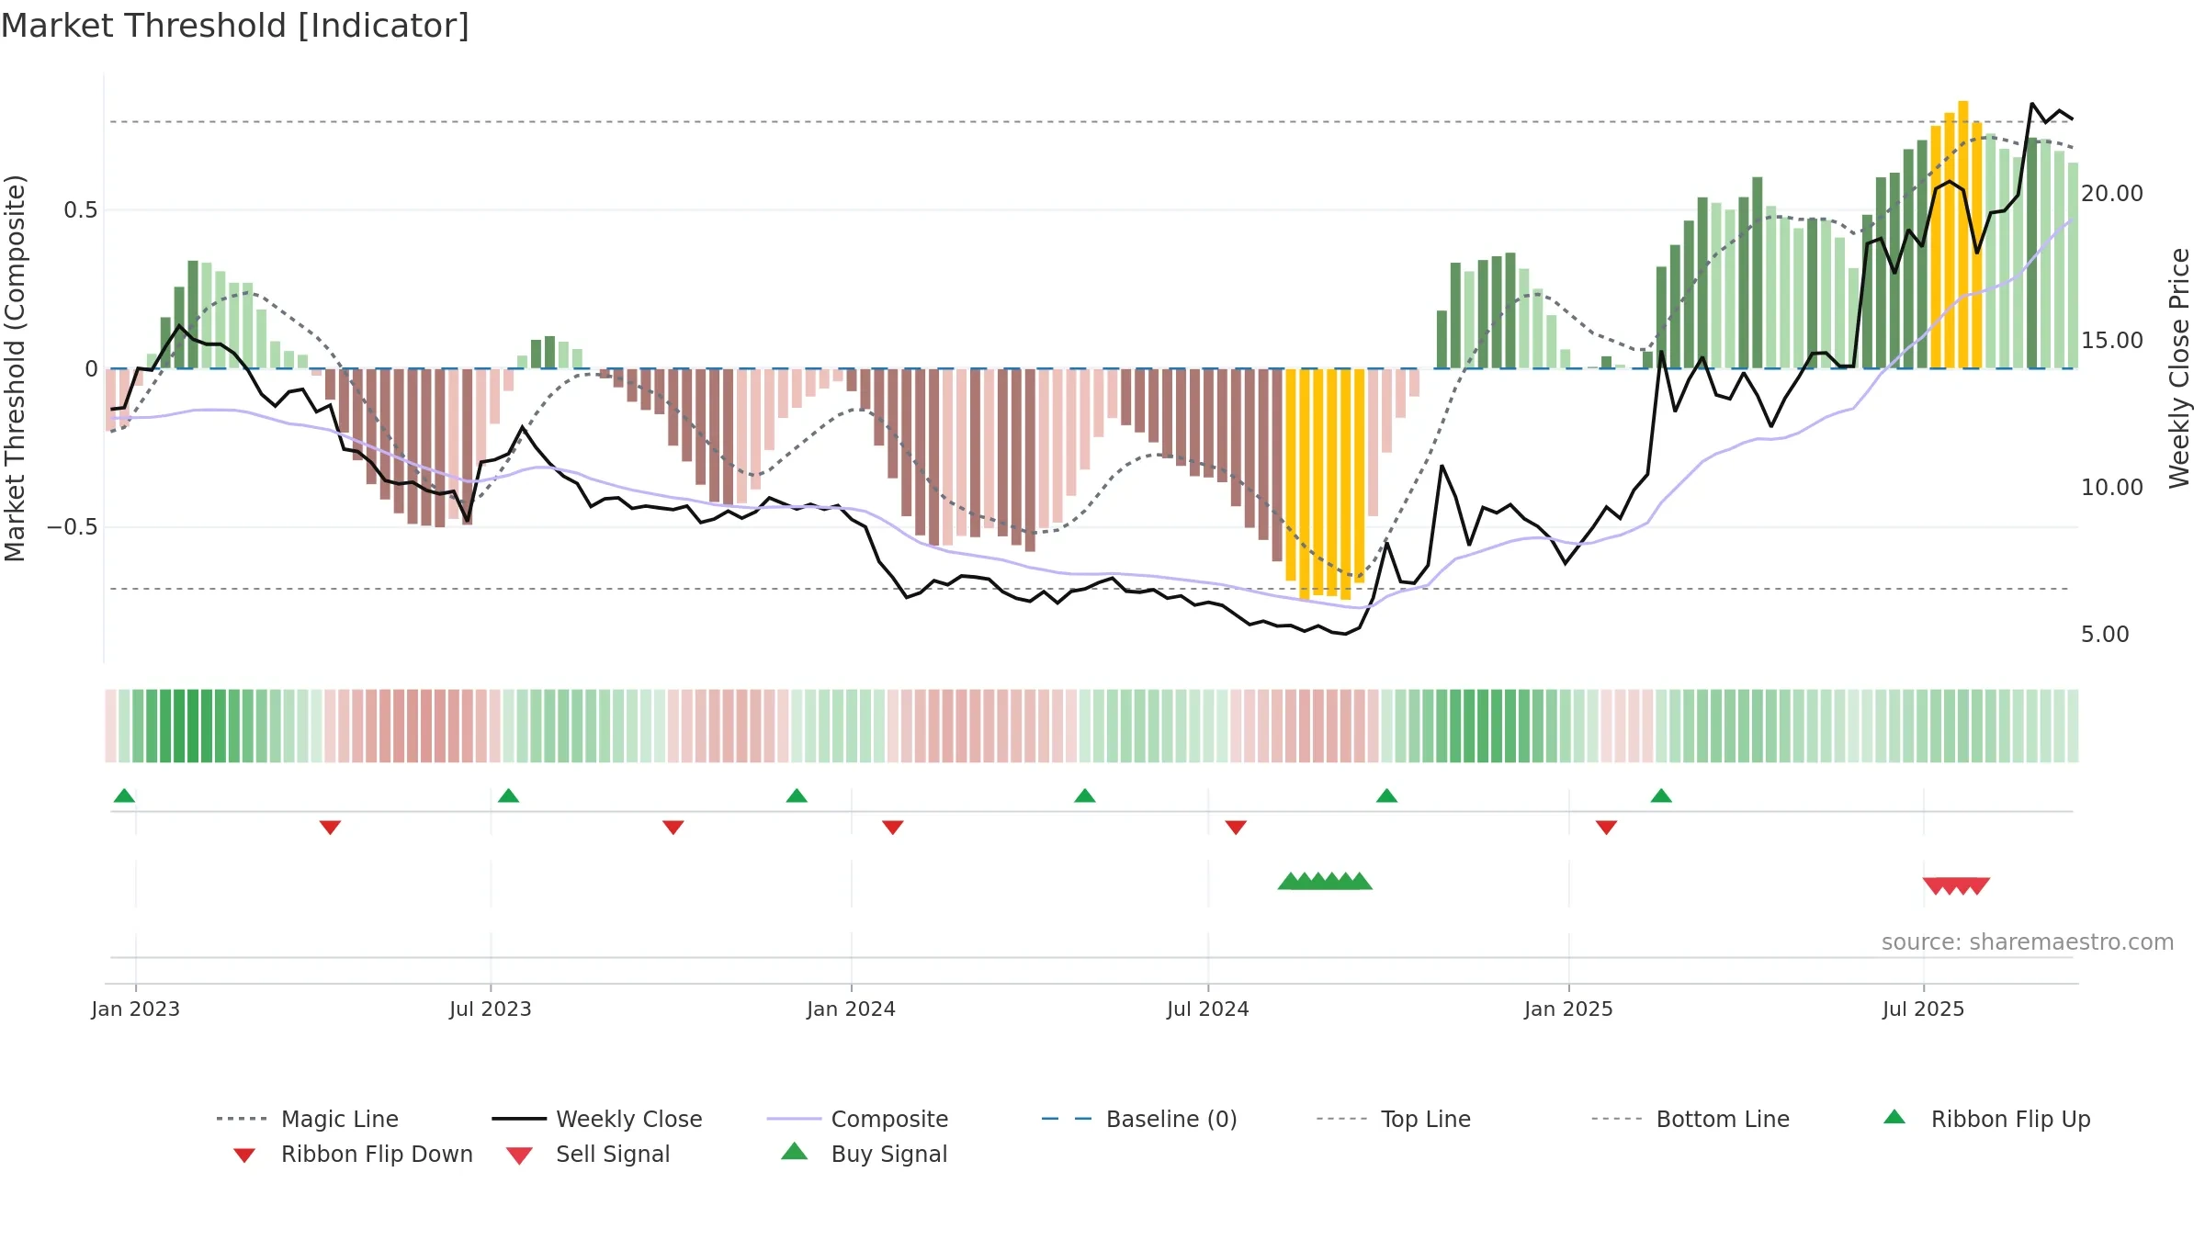The image size is (2205, 1240).
Task: Toggle the Ribbon Flip Up legend entry
Action: (x=1986, y=1119)
